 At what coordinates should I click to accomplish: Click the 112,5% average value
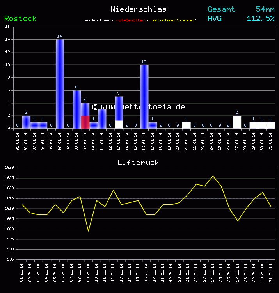pos(260,18)
